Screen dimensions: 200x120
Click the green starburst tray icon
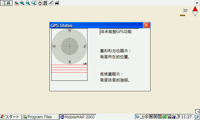click(x=164, y=117)
